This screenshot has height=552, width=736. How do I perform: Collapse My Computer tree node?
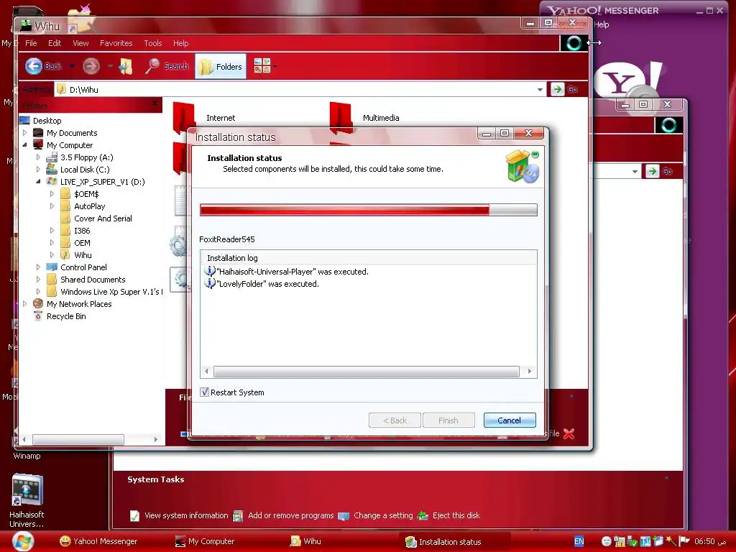click(25, 145)
